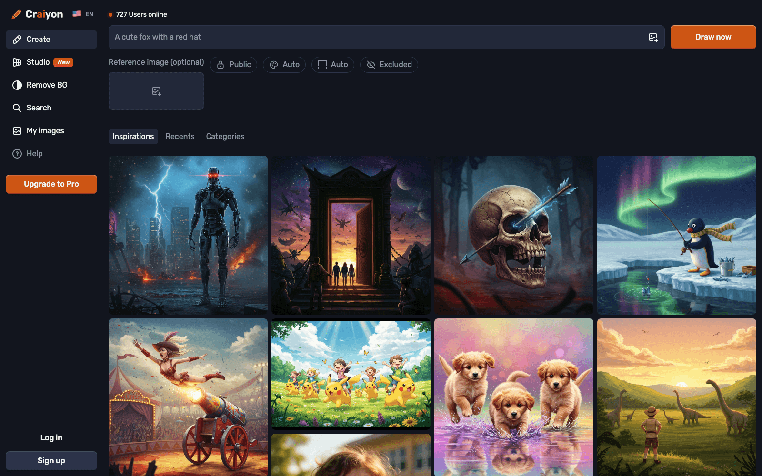Open the robot with lightning thumbnail
The width and height of the screenshot is (762, 476).
188,235
